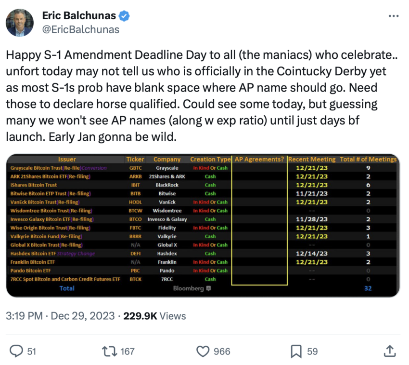View the 229.9K Views analytics
This screenshot has height=365, width=409.
154,316
